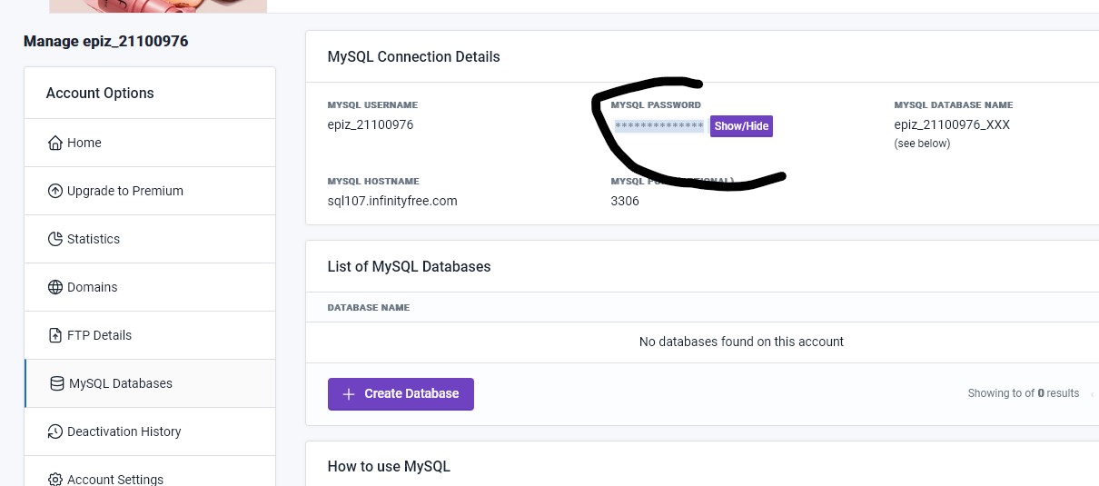Click the FTP Details file upload icon
The height and width of the screenshot is (486, 1099).
(54, 335)
